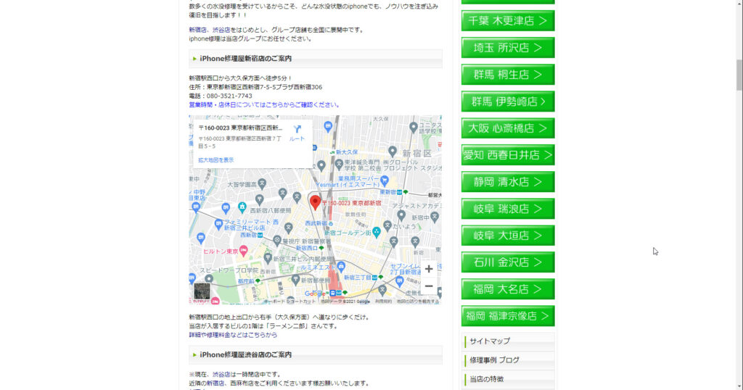The image size is (743, 390).
Task: Open the 福岡 福津宗像店 store button
Action: pos(508,316)
